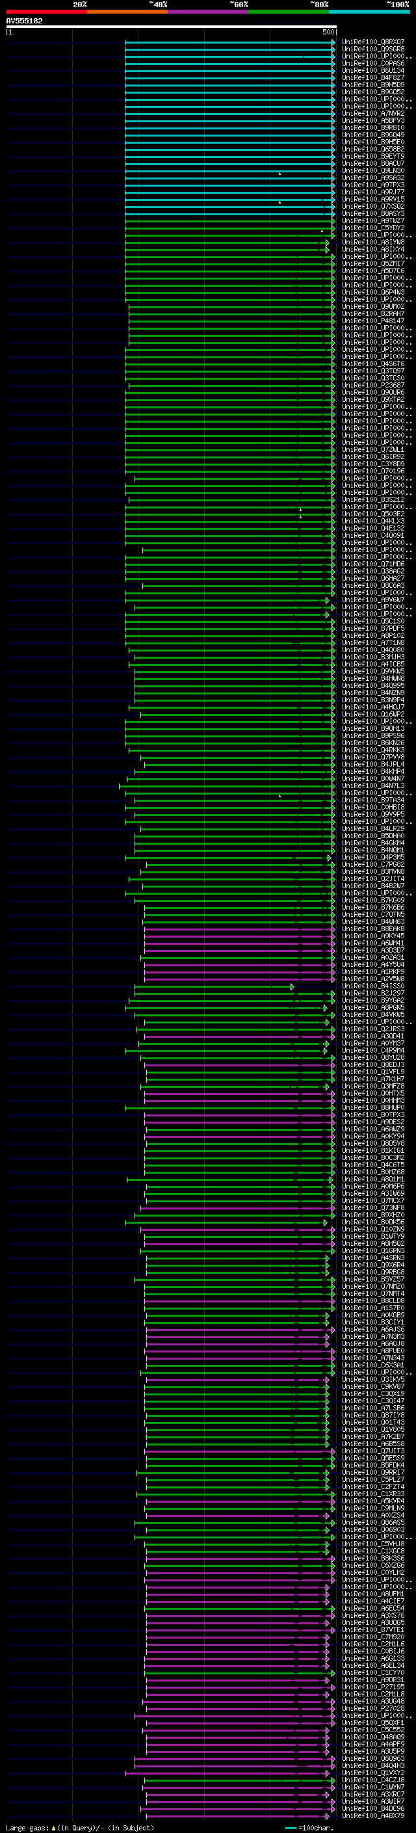Select hit label UniRef100_P48147
The width and height of the screenshot is (416, 1833).
click(x=372, y=321)
